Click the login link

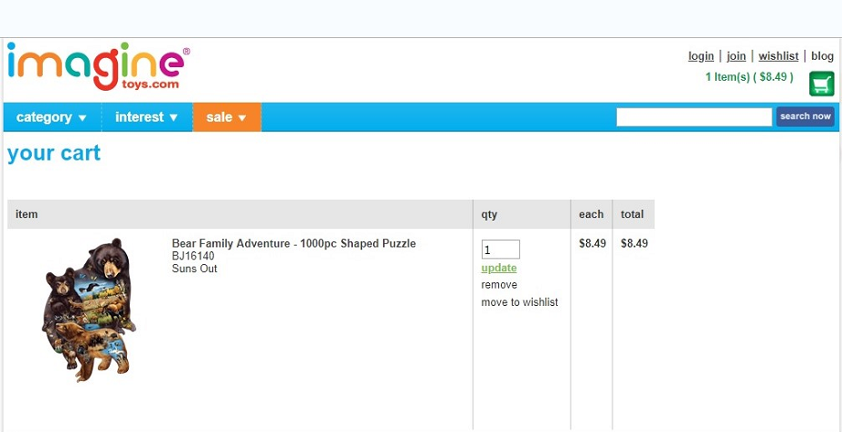pos(700,56)
